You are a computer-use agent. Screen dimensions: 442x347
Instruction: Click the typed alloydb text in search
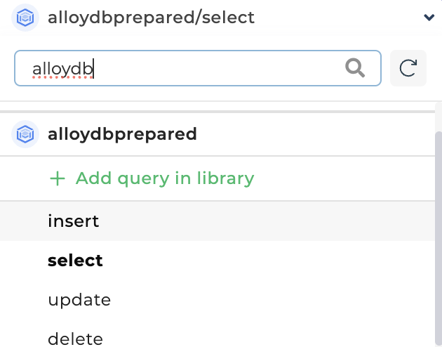point(63,68)
